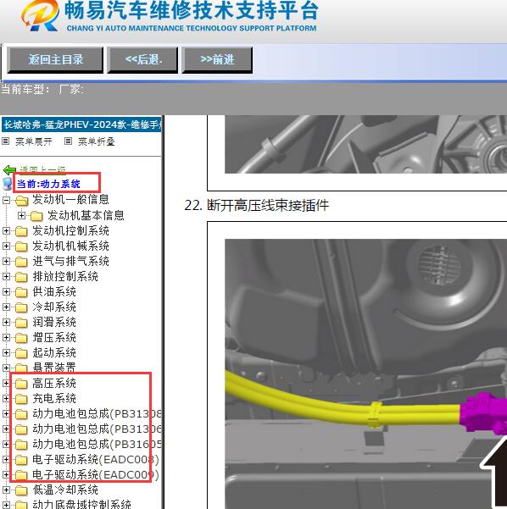The width and height of the screenshot is (507, 509).
Task: Click the 供油系统 folder icon
Action: 21,292
